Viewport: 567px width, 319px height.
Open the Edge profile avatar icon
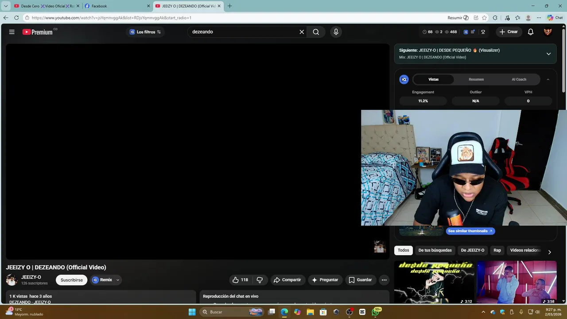[528, 18]
